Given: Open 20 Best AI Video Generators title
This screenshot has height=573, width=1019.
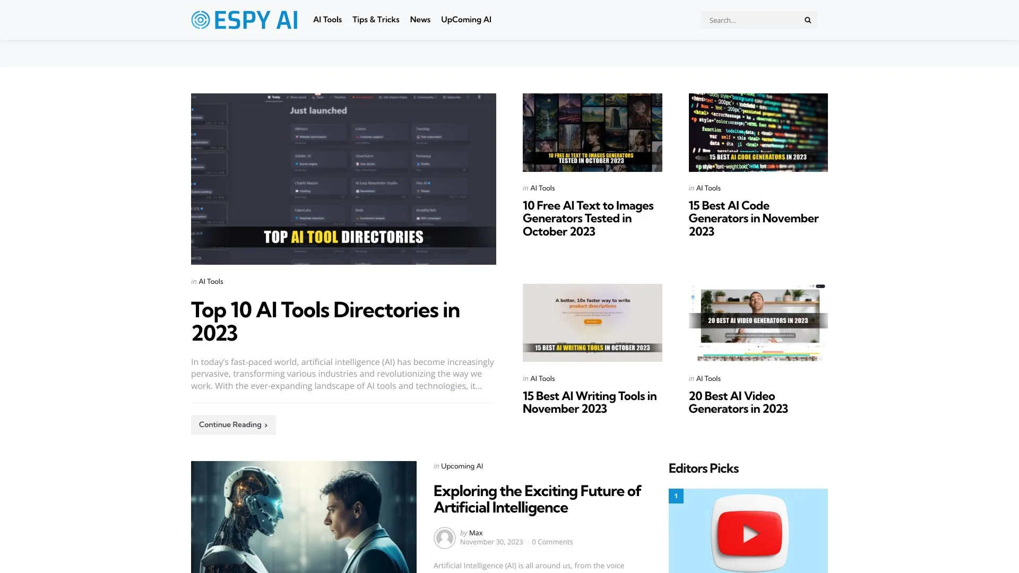Looking at the screenshot, I should 738,402.
